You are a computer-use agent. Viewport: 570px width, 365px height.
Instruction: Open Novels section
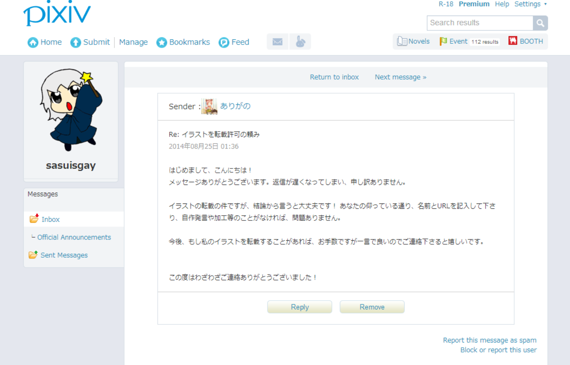419,41
